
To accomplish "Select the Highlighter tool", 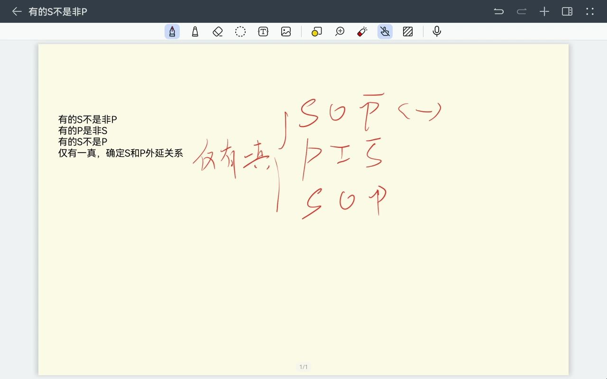I will click(195, 31).
